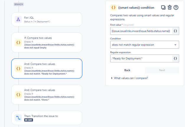Image resolution: width=185 pixels, height=127 pixels.
Task: Click the smart values condition header icon
Action: pyautogui.click(x=113, y=7)
